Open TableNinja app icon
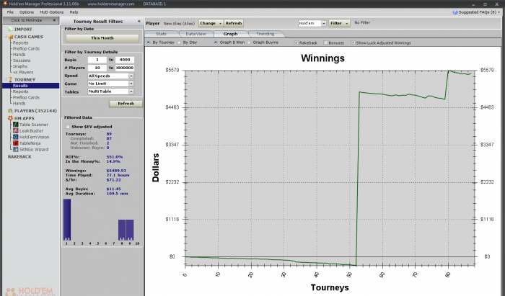The height and width of the screenshot is (296, 505). (15, 143)
